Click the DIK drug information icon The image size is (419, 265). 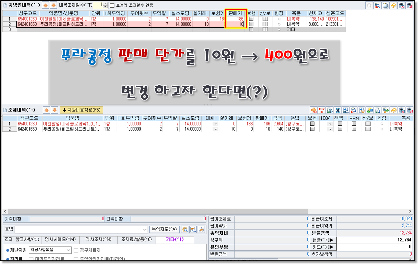(322, 110)
